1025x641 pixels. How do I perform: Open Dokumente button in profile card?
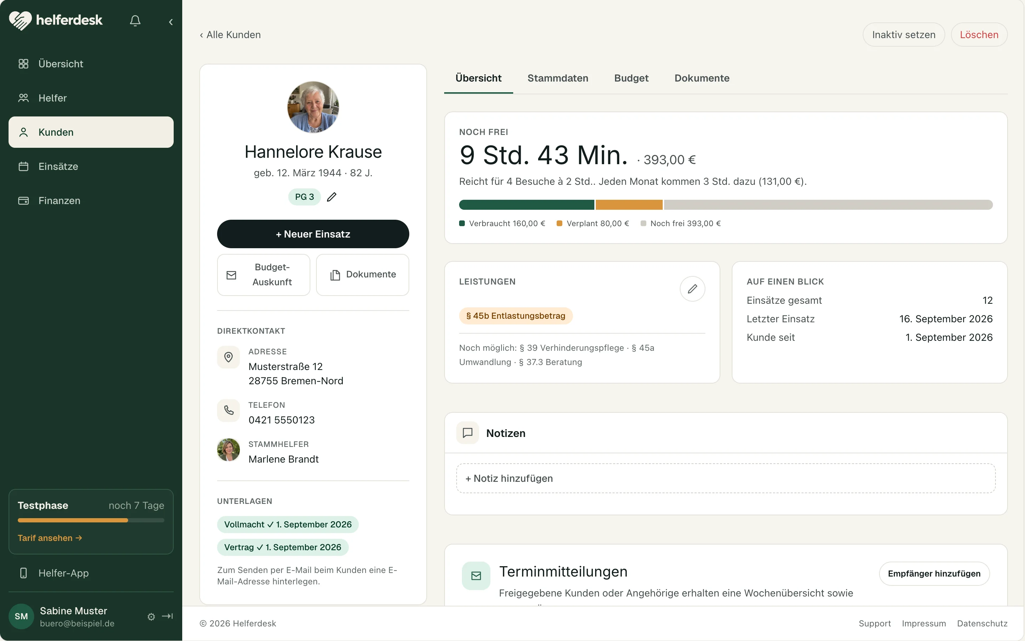pyautogui.click(x=363, y=275)
